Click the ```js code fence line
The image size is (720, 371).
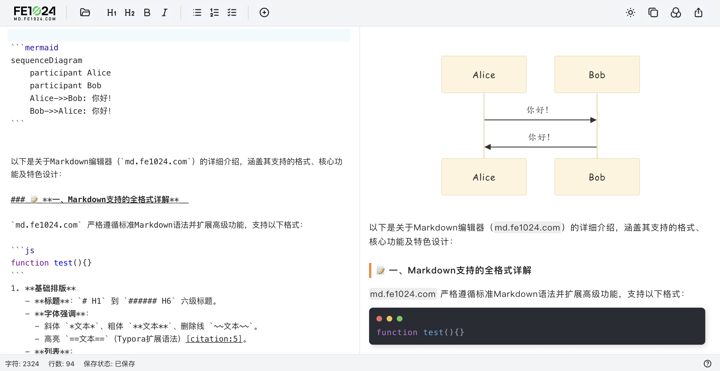[x=23, y=250]
